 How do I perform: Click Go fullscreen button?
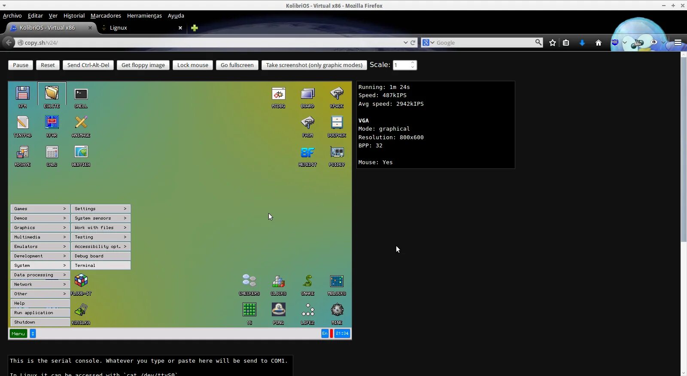point(237,65)
